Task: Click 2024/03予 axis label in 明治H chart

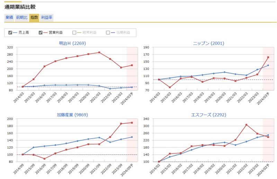Action: click(127, 99)
